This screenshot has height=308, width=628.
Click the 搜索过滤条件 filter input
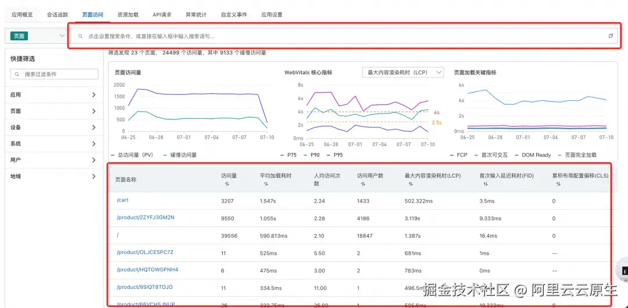coord(54,74)
